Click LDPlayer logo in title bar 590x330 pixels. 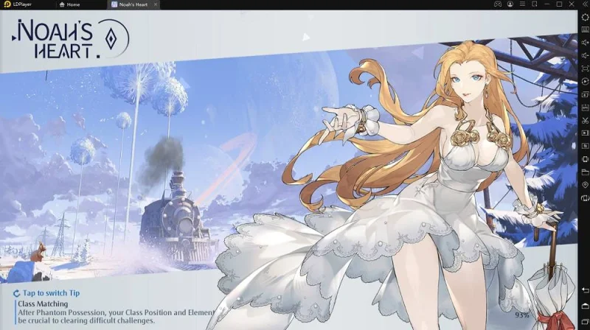click(x=7, y=4)
